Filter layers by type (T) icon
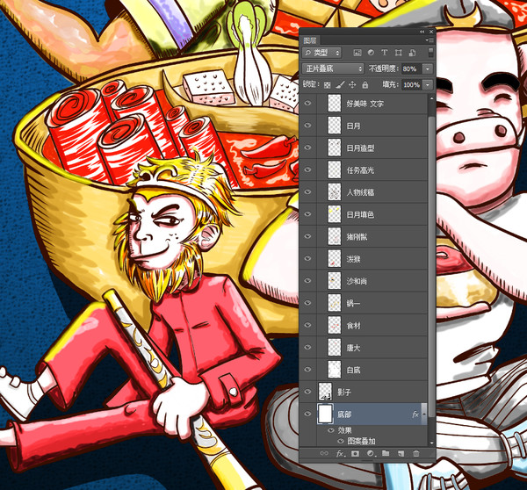The height and width of the screenshot is (490, 527). click(385, 53)
